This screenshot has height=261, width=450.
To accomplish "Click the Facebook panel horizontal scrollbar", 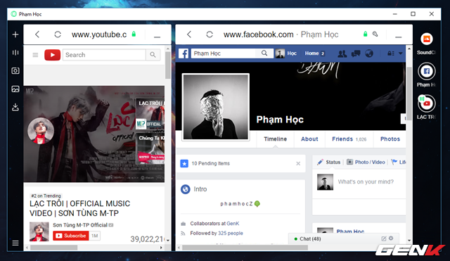I will pyautogui.click(x=245, y=248).
